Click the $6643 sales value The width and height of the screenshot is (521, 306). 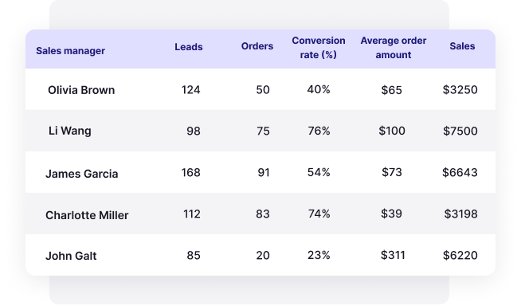click(460, 172)
